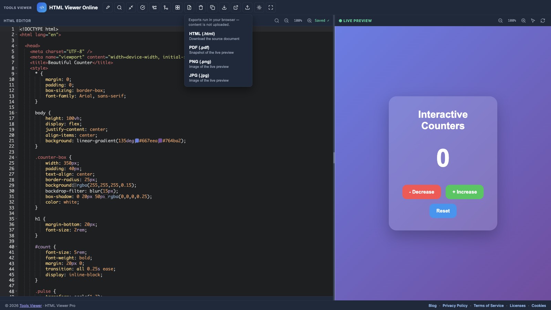Click the Interactive Counters heading
Screen dimensions: 551x310
[x=443, y=120]
